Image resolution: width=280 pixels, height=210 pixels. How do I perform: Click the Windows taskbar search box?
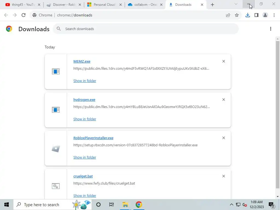52,205
